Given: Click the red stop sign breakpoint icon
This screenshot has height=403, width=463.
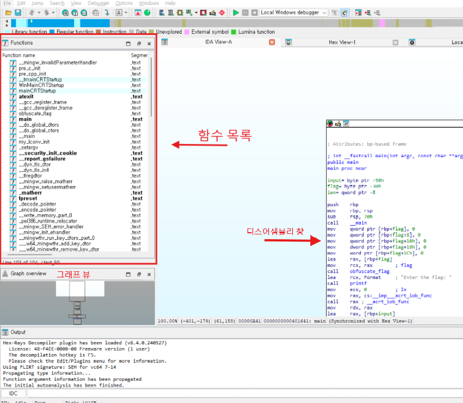Looking at the screenshot, I should pos(222,13).
